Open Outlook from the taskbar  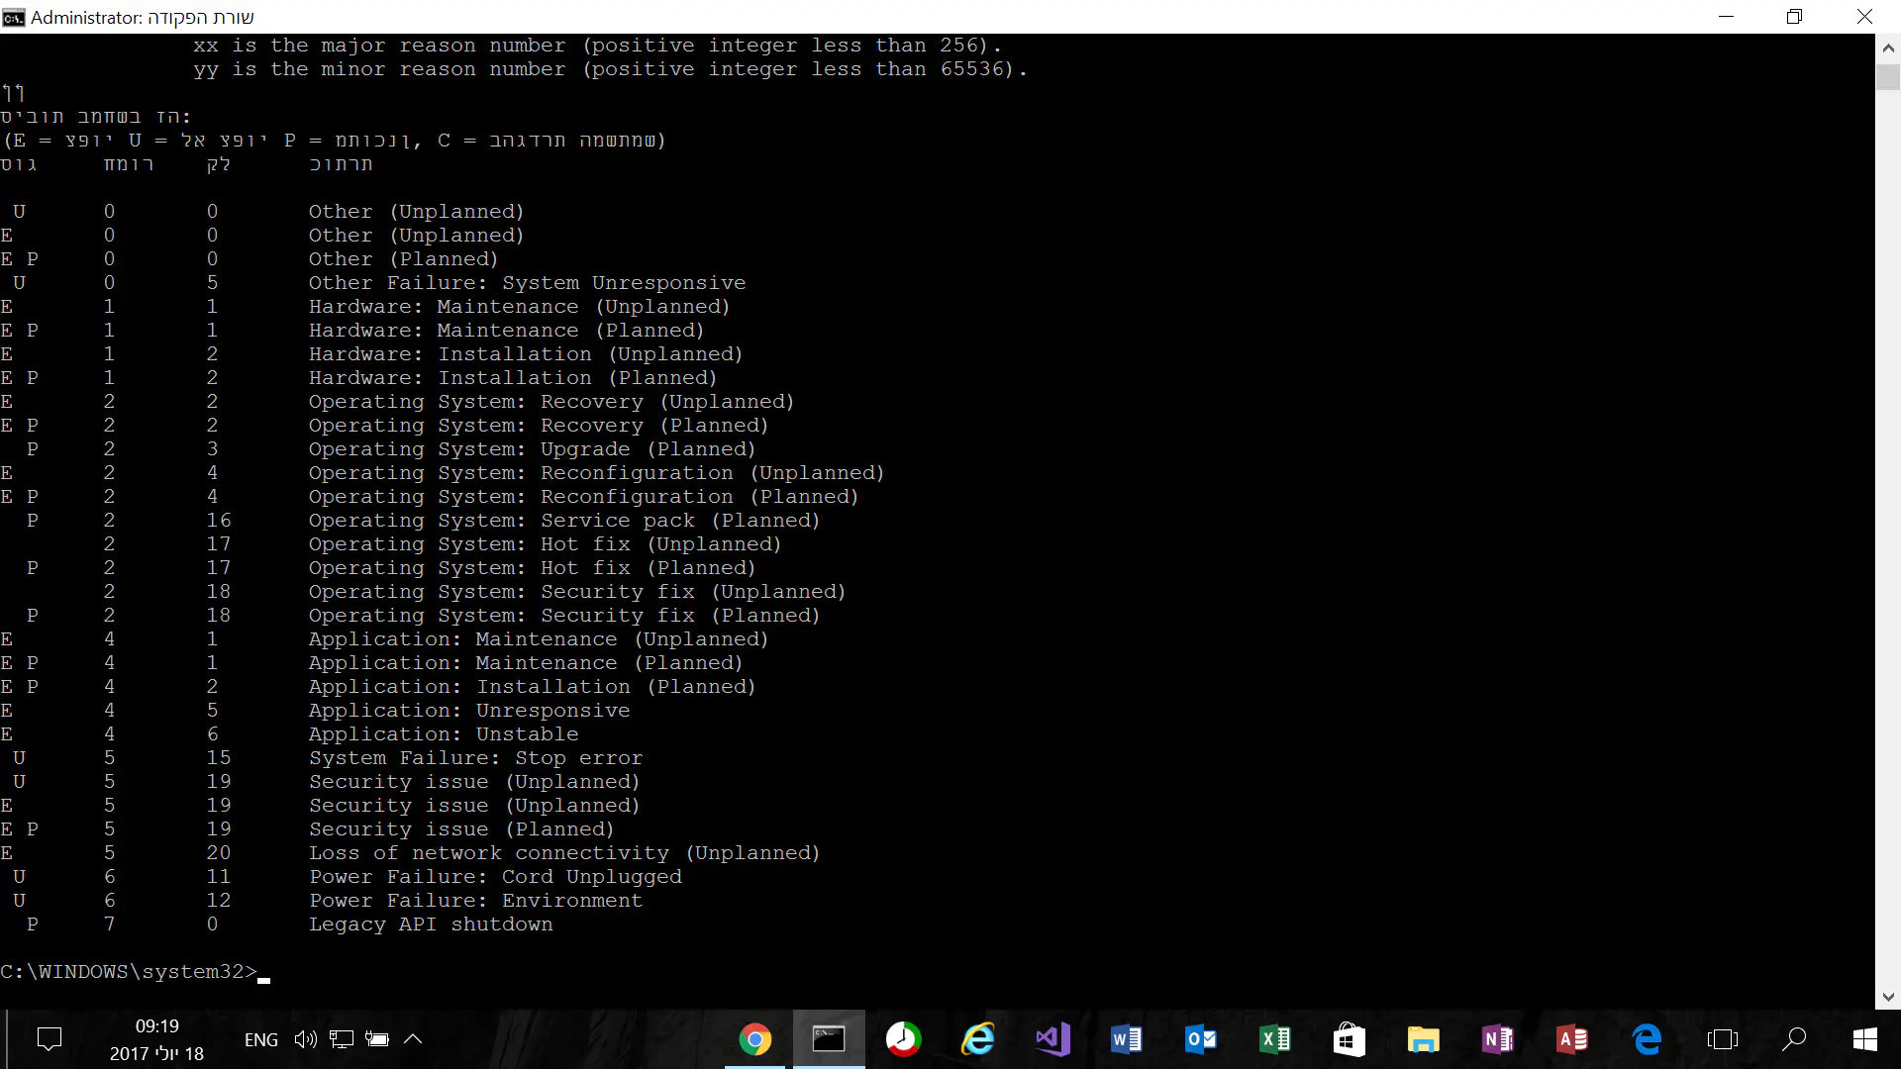(x=1200, y=1039)
